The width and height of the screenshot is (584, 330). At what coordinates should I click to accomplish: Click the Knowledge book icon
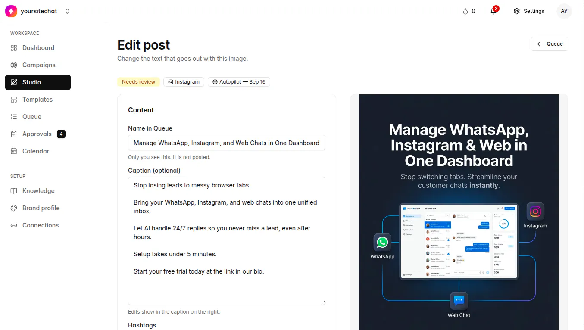[x=14, y=191]
